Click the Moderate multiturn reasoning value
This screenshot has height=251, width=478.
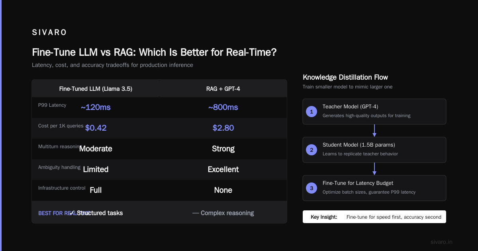pos(96,149)
